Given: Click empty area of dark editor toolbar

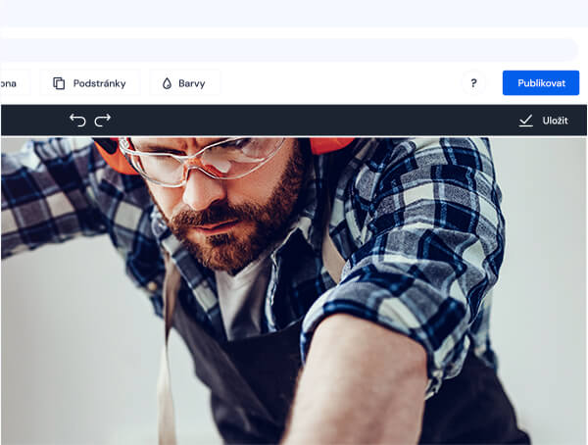Looking at the screenshot, I should pyautogui.click(x=294, y=120).
